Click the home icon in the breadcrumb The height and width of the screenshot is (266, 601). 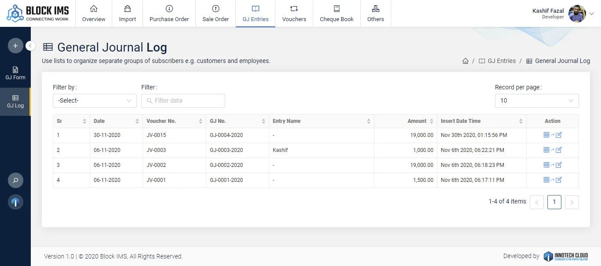click(465, 61)
